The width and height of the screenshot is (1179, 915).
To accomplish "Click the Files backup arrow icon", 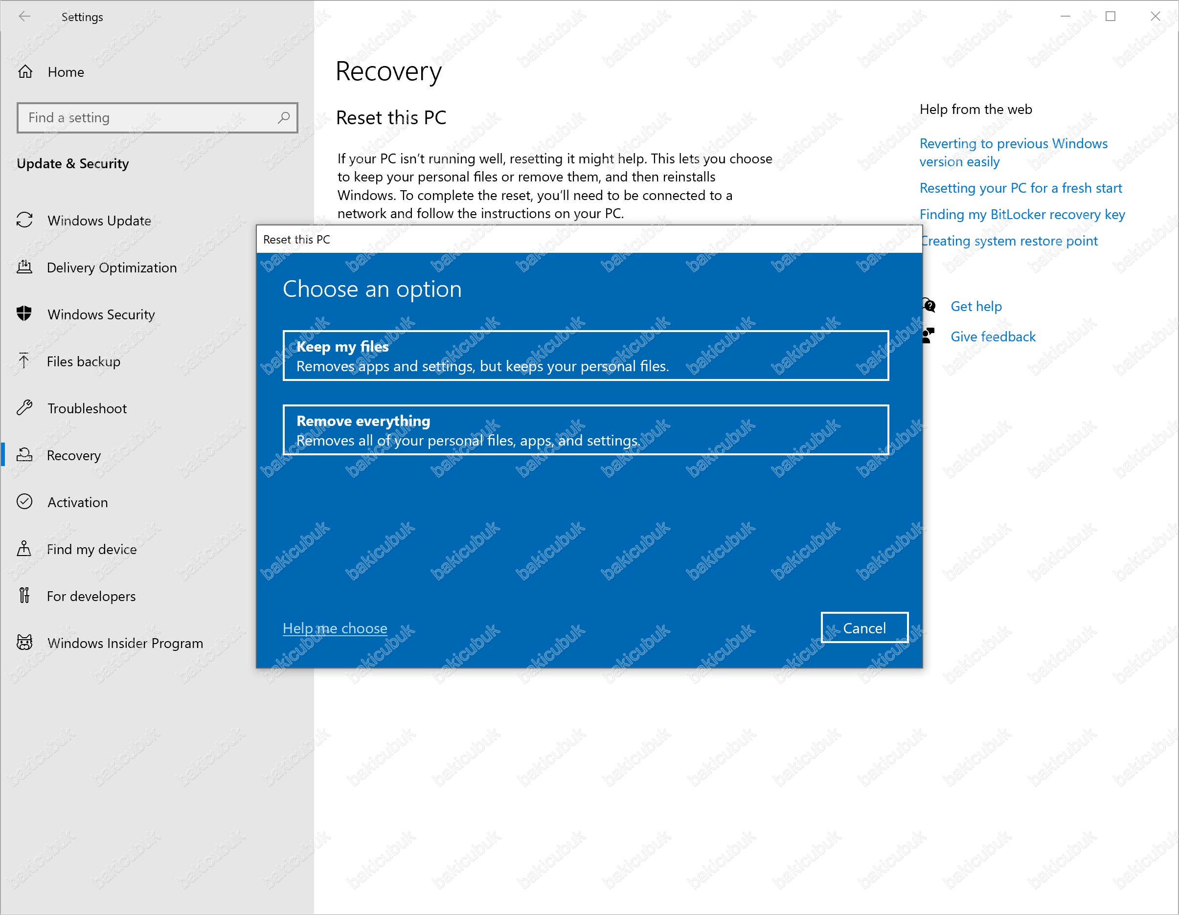I will 24,361.
